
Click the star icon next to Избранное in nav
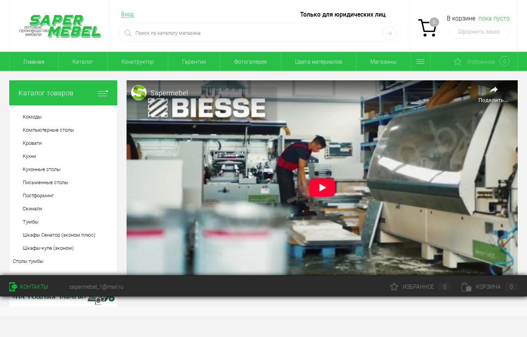click(x=458, y=62)
